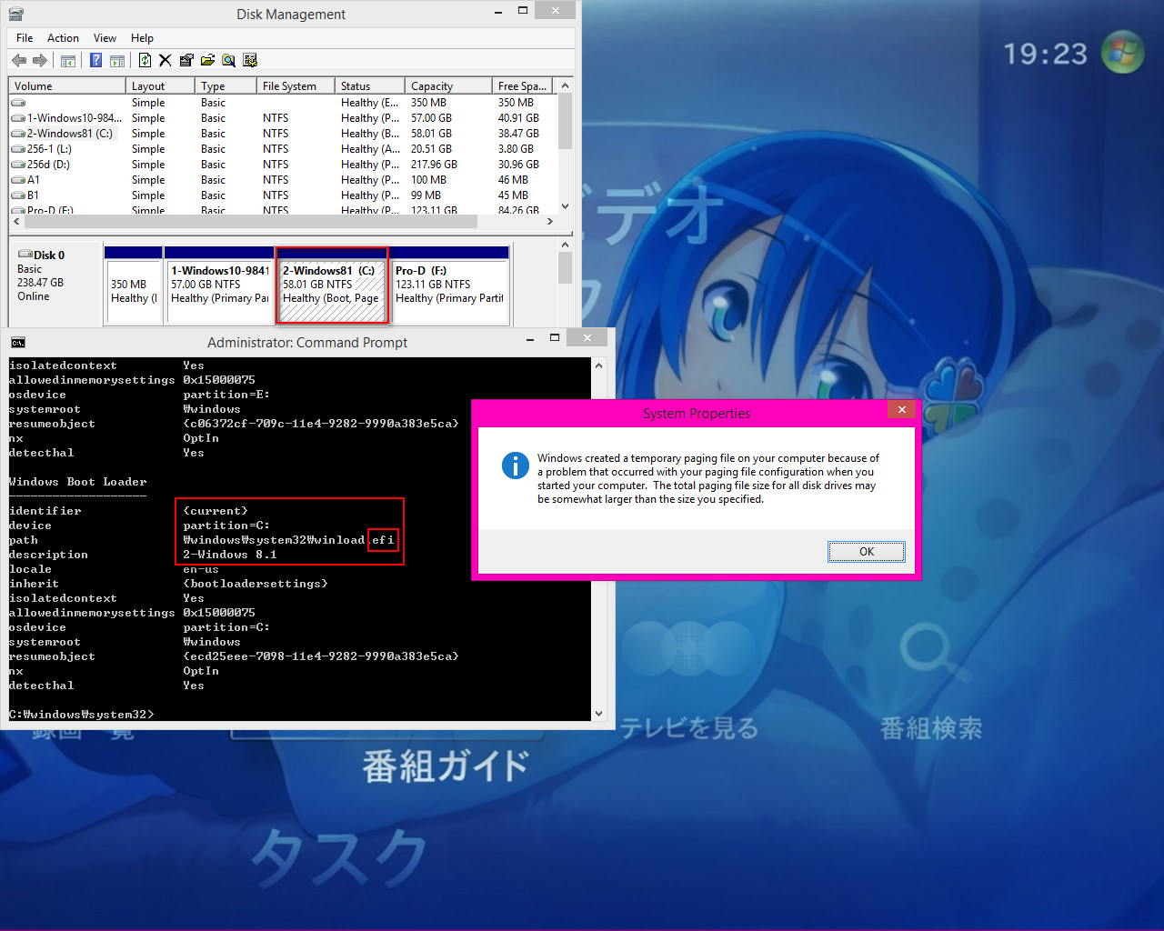Click the disk settings toolbar icon
Screen dimensions: 1164x931
250,61
